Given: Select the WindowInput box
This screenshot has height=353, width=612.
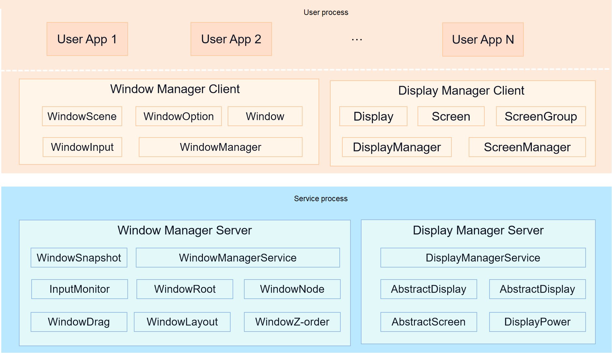Looking at the screenshot, I should tap(82, 147).
